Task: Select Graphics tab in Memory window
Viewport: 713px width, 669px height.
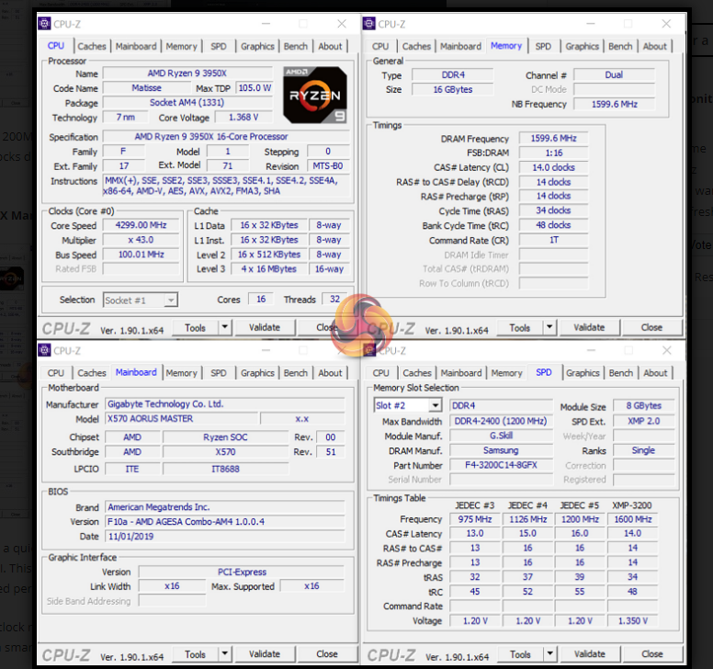Action: pos(582,46)
